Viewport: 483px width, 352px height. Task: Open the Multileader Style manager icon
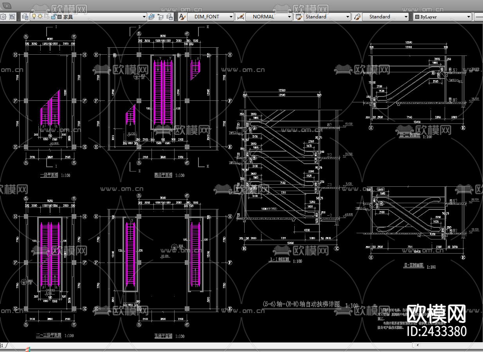tap(357, 17)
